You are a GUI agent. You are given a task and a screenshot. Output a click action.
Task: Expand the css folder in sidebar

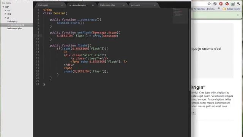pyautogui.click(x=5, y=10)
